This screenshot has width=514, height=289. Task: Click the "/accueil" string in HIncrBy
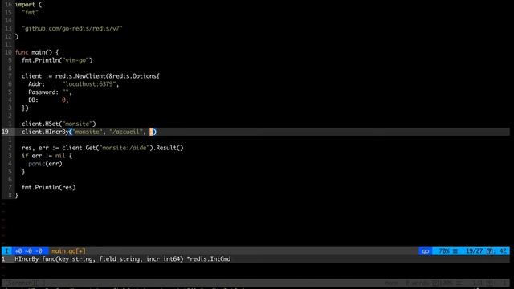[126, 132]
